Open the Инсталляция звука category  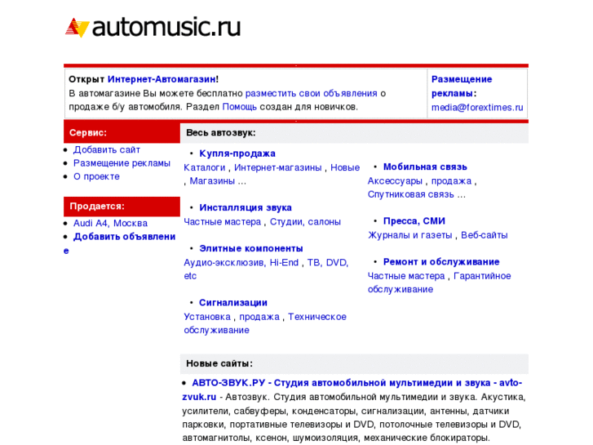coord(246,207)
